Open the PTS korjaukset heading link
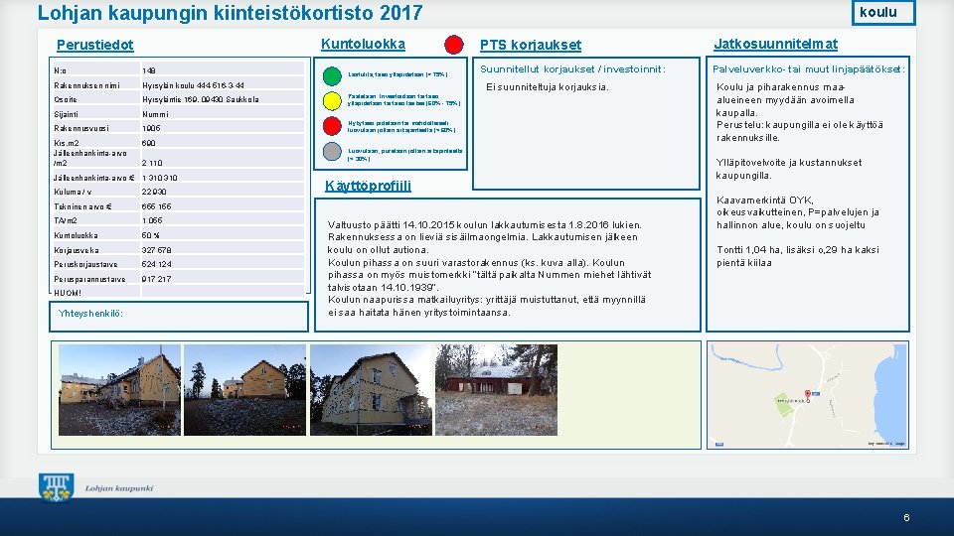 (x=531, y=45)
